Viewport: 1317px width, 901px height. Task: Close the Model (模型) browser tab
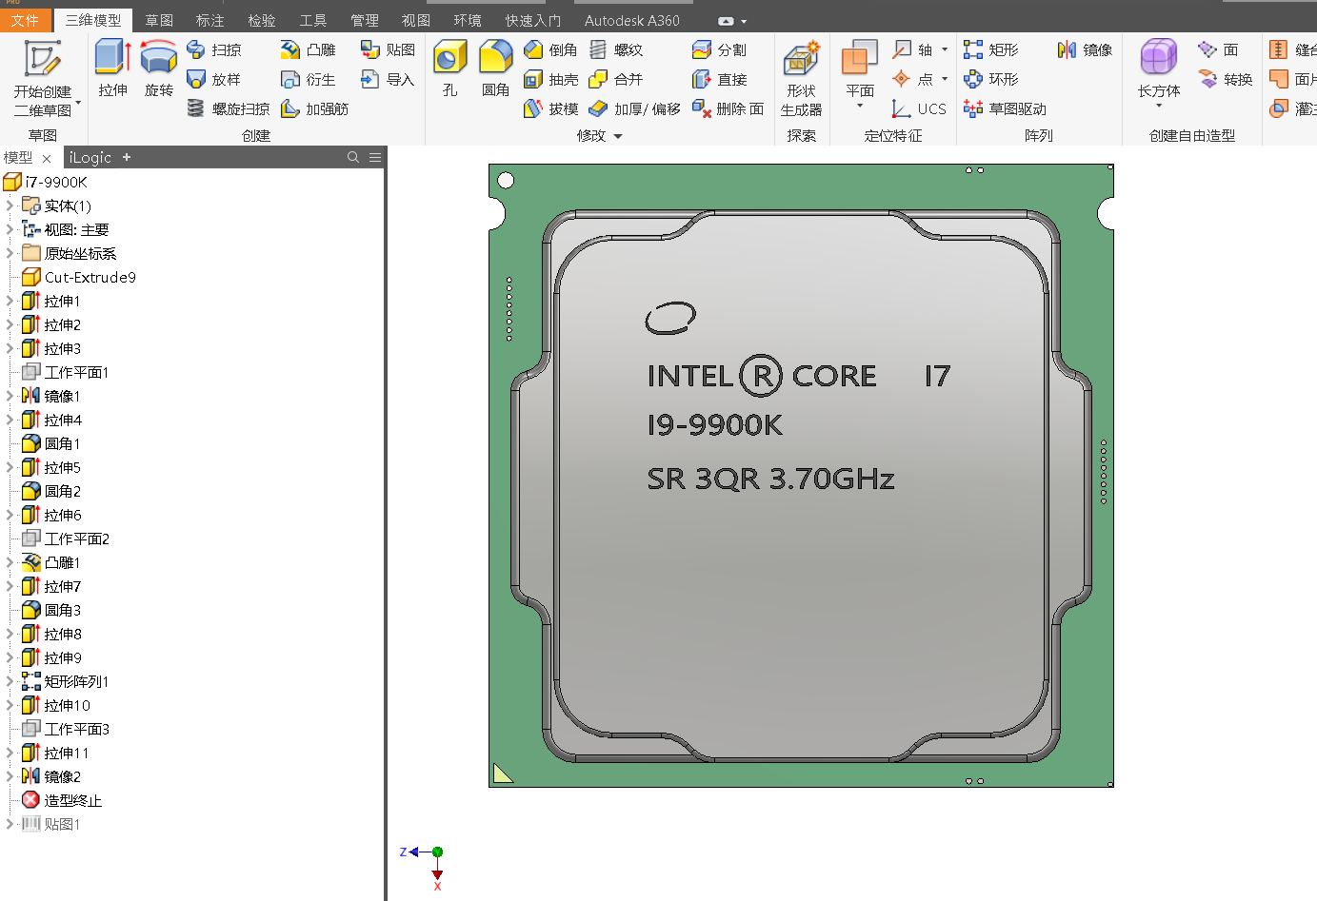click(x=47, y=159)
